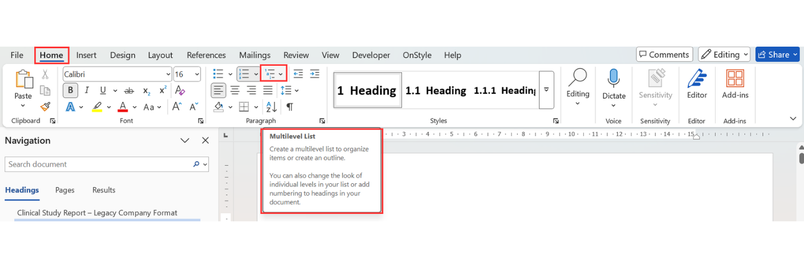Open Navigation pane options chevron
This screenshot has width=804, height=268.
pyautogui.click(x=185, y=140)
